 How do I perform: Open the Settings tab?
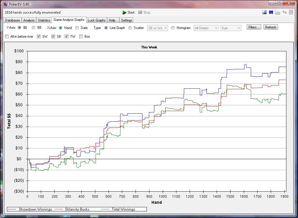127,20
